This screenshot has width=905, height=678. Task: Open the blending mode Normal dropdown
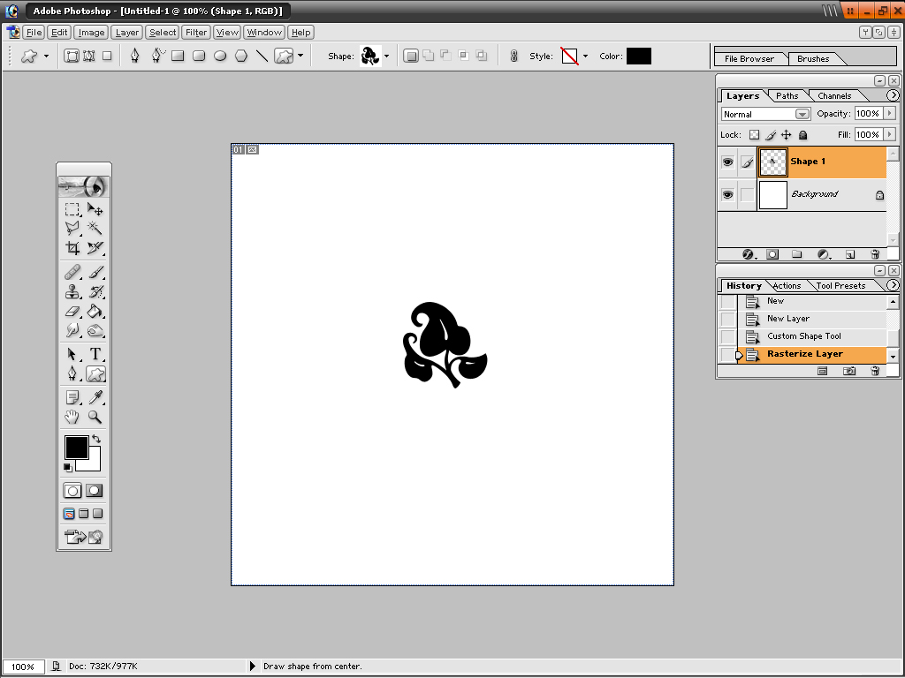coord(802,114)
